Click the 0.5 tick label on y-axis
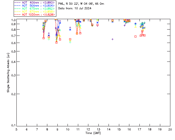The height and width of the screenshot is (140, 175). [13, 51]
